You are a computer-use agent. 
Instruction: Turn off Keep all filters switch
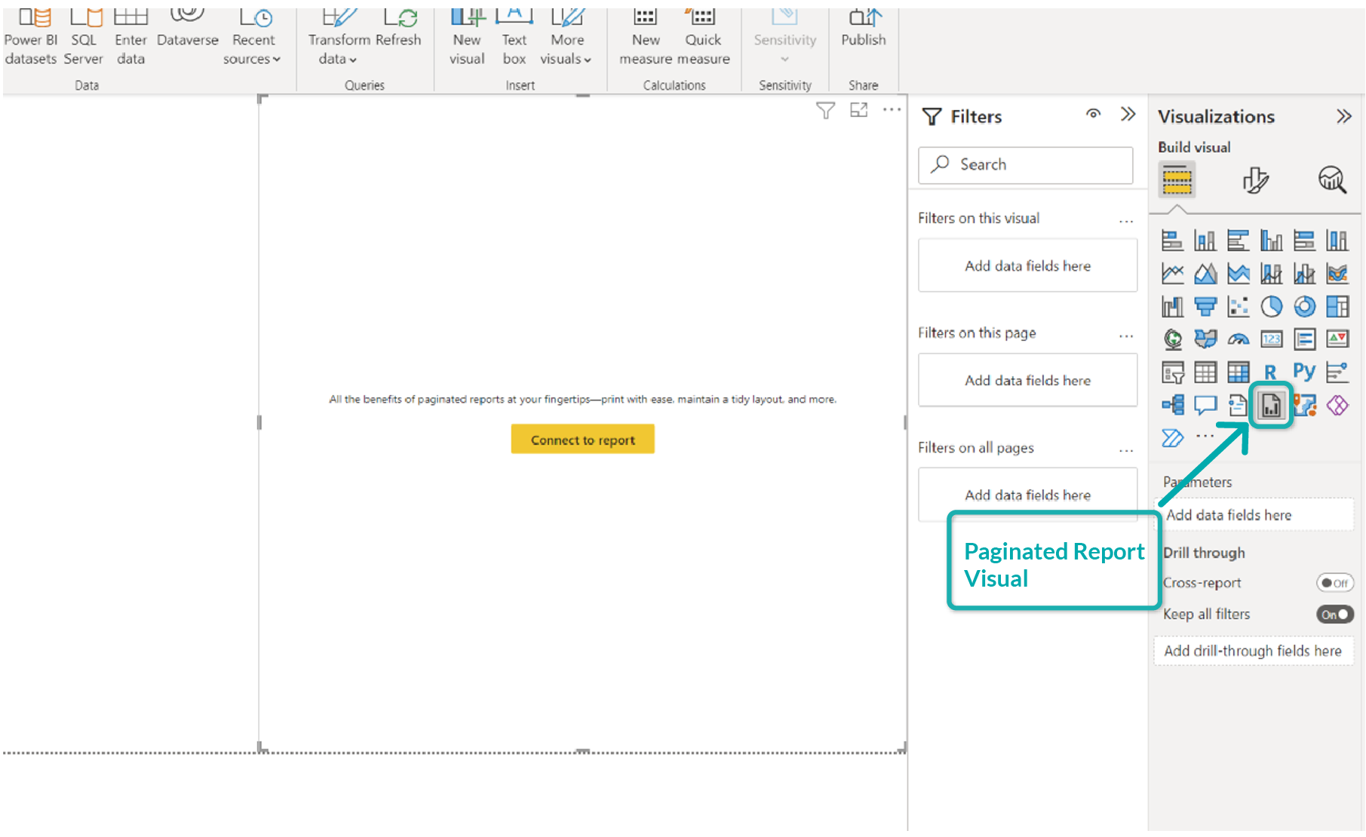click(1335, 615)
